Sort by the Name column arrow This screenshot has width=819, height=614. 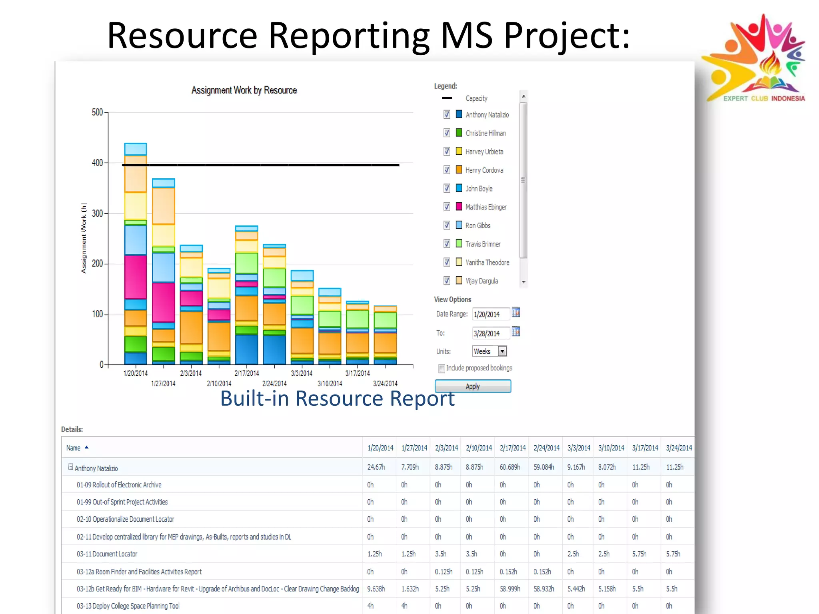(x=86, y=447)
